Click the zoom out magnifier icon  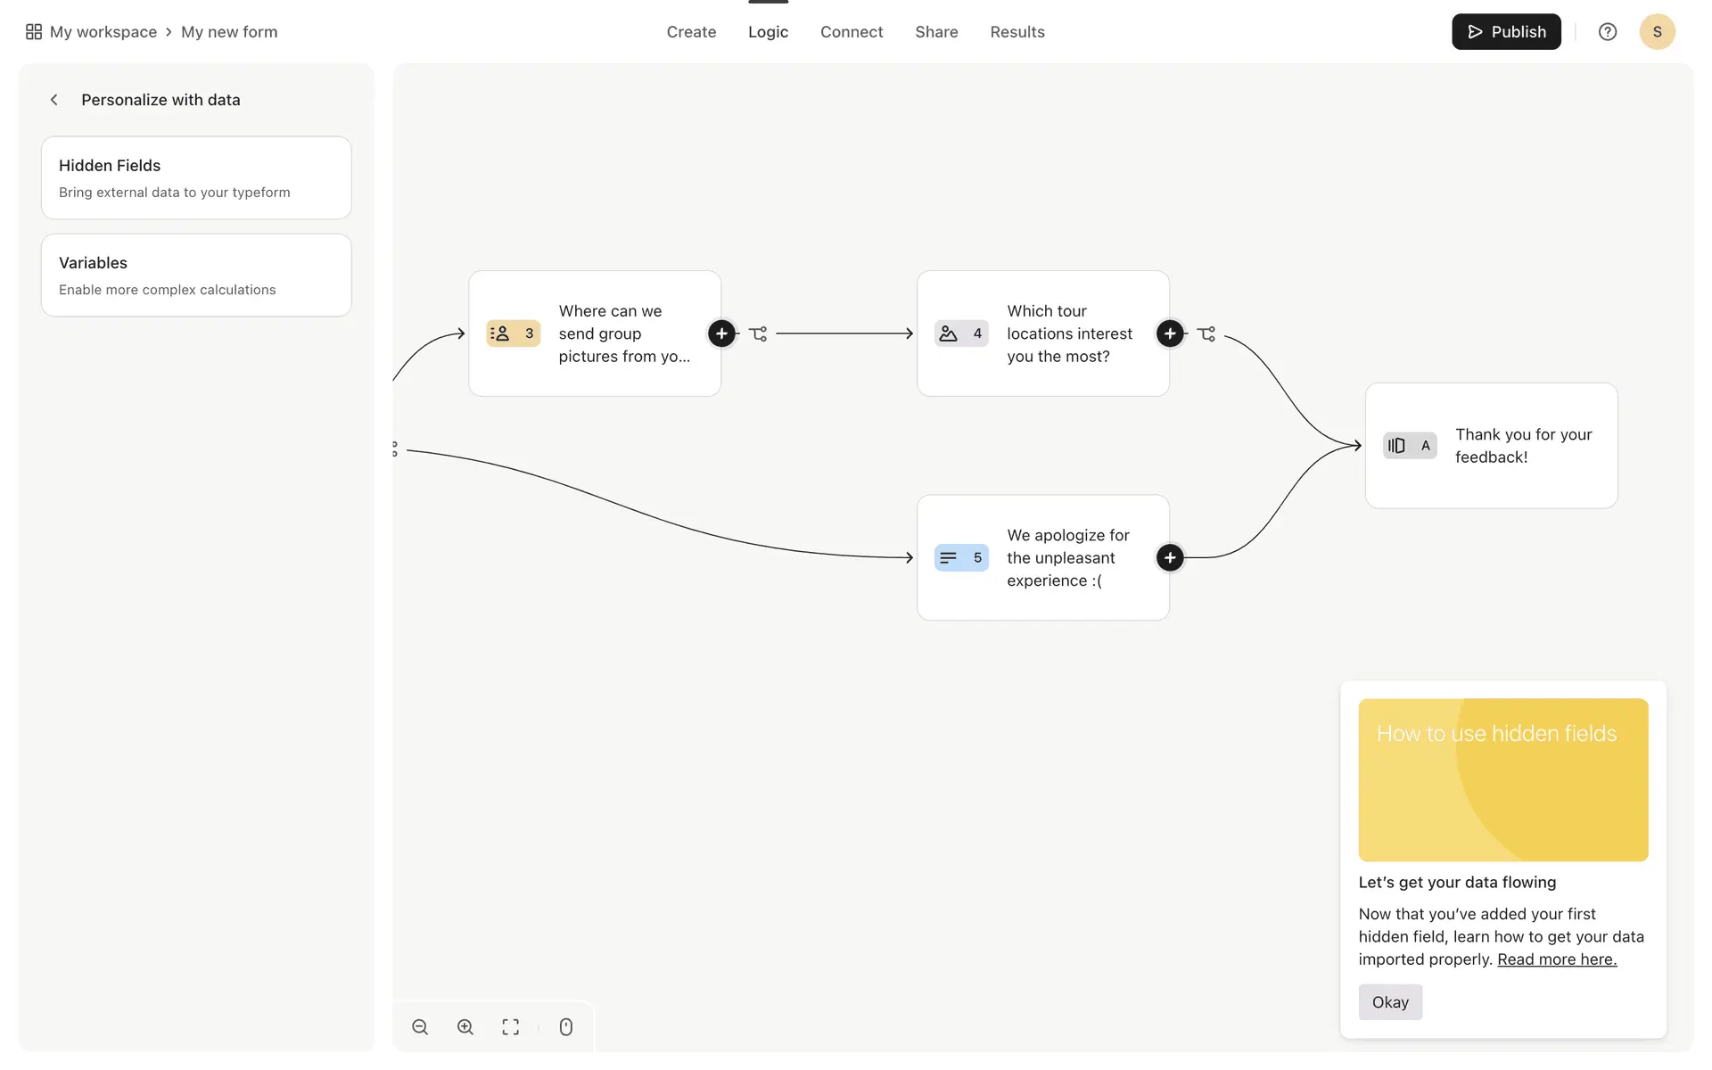tap(420, 1027)
